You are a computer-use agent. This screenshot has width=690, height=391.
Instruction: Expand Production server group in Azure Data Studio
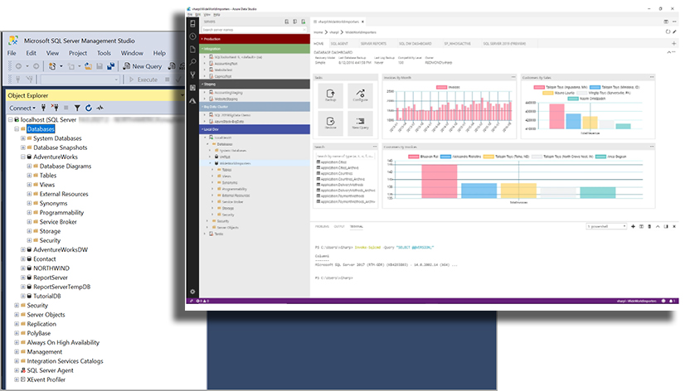(255, 39)
